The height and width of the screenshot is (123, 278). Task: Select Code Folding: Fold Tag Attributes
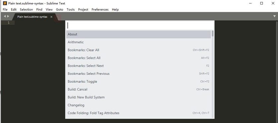click(x=138, y=113)
